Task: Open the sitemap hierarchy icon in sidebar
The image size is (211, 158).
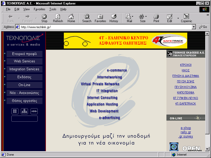Action: click(24, 111)
